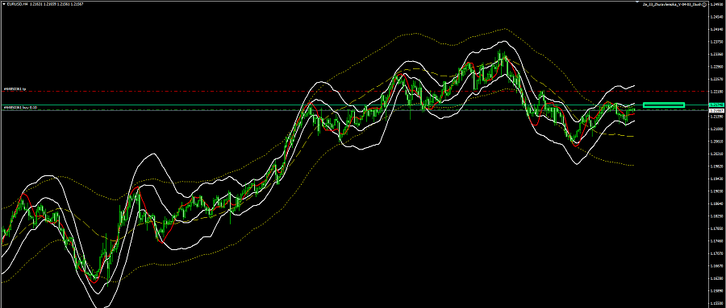Click the green price tag on the scale
The width and height of the screenshot is (726, 308).
coord(717,105)
